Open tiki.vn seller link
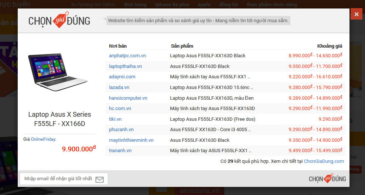Viewport: 365px width, 195px height. (115, 119)
